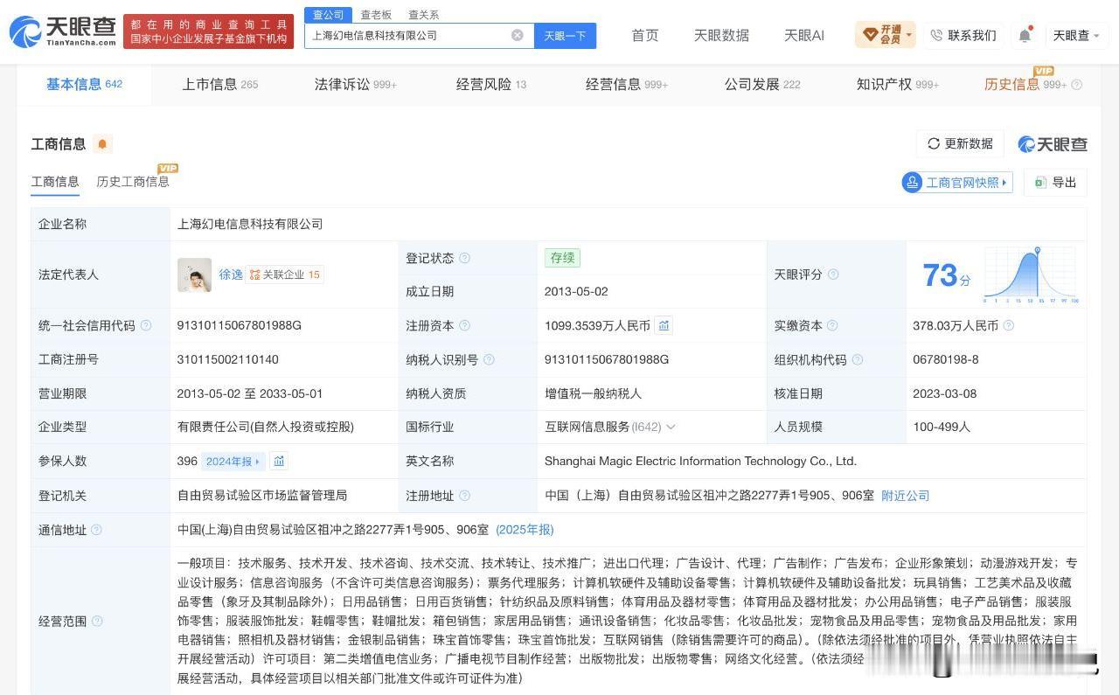
Task: Open legal representative 徐逸's profile link
Action: (x=231, y=275)
